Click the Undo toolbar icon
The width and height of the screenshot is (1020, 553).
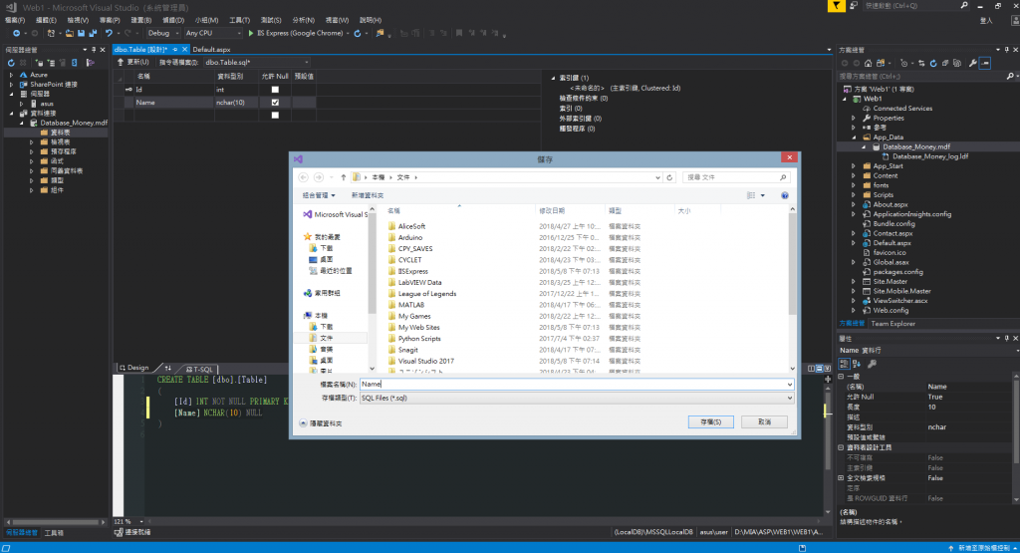coord(109,33)
